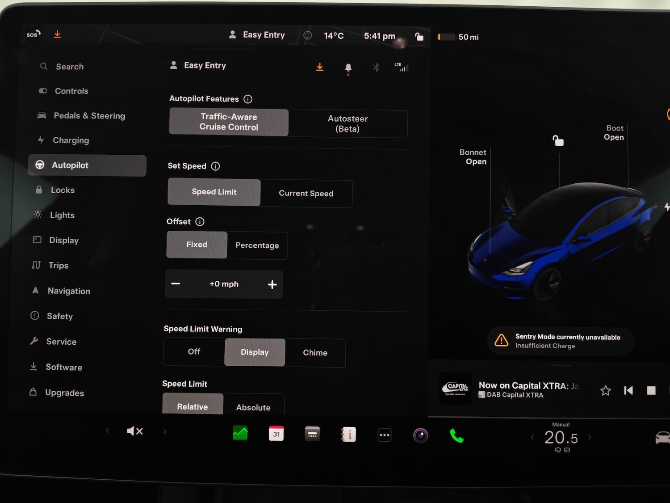Open the Navigation settings section

69,291
